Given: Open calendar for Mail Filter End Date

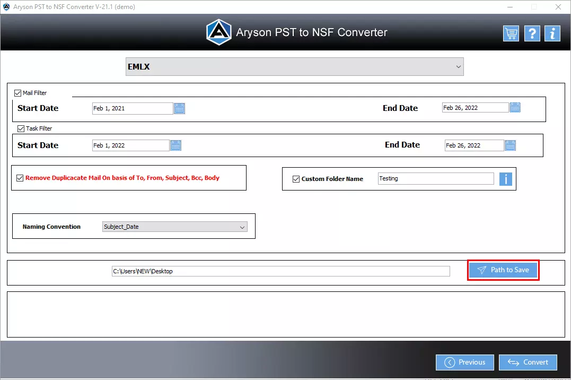Looking at the screenshot, I should [x=515, y=108].
